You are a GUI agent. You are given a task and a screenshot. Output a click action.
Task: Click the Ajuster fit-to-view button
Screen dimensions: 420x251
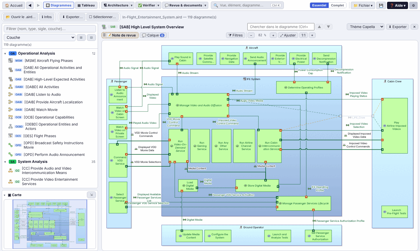click(288, 35)
